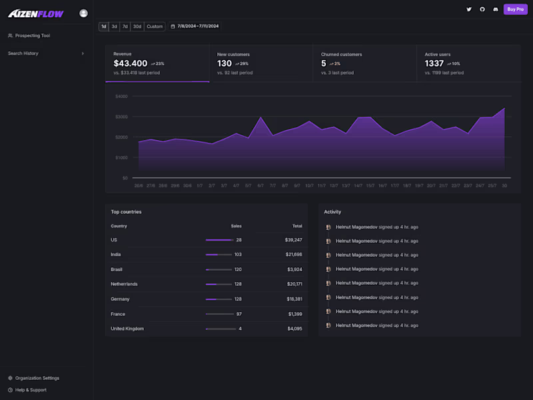The height and width of the screenshot is (400, 533).
Task: Click Helmut Magomedov's avatar in the Activity feed
Action: click(326, 227)
